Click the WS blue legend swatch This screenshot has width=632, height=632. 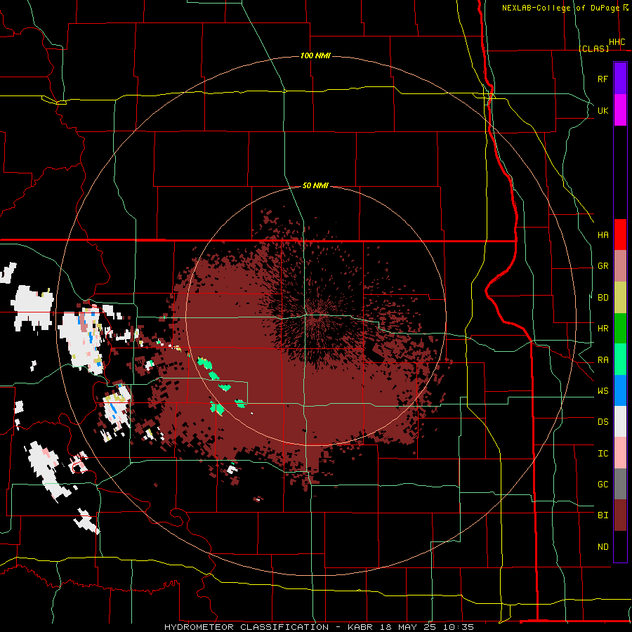click(x=620, y=390)
